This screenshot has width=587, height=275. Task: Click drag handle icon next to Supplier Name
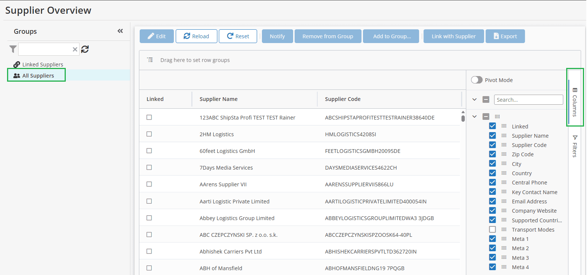504,135
